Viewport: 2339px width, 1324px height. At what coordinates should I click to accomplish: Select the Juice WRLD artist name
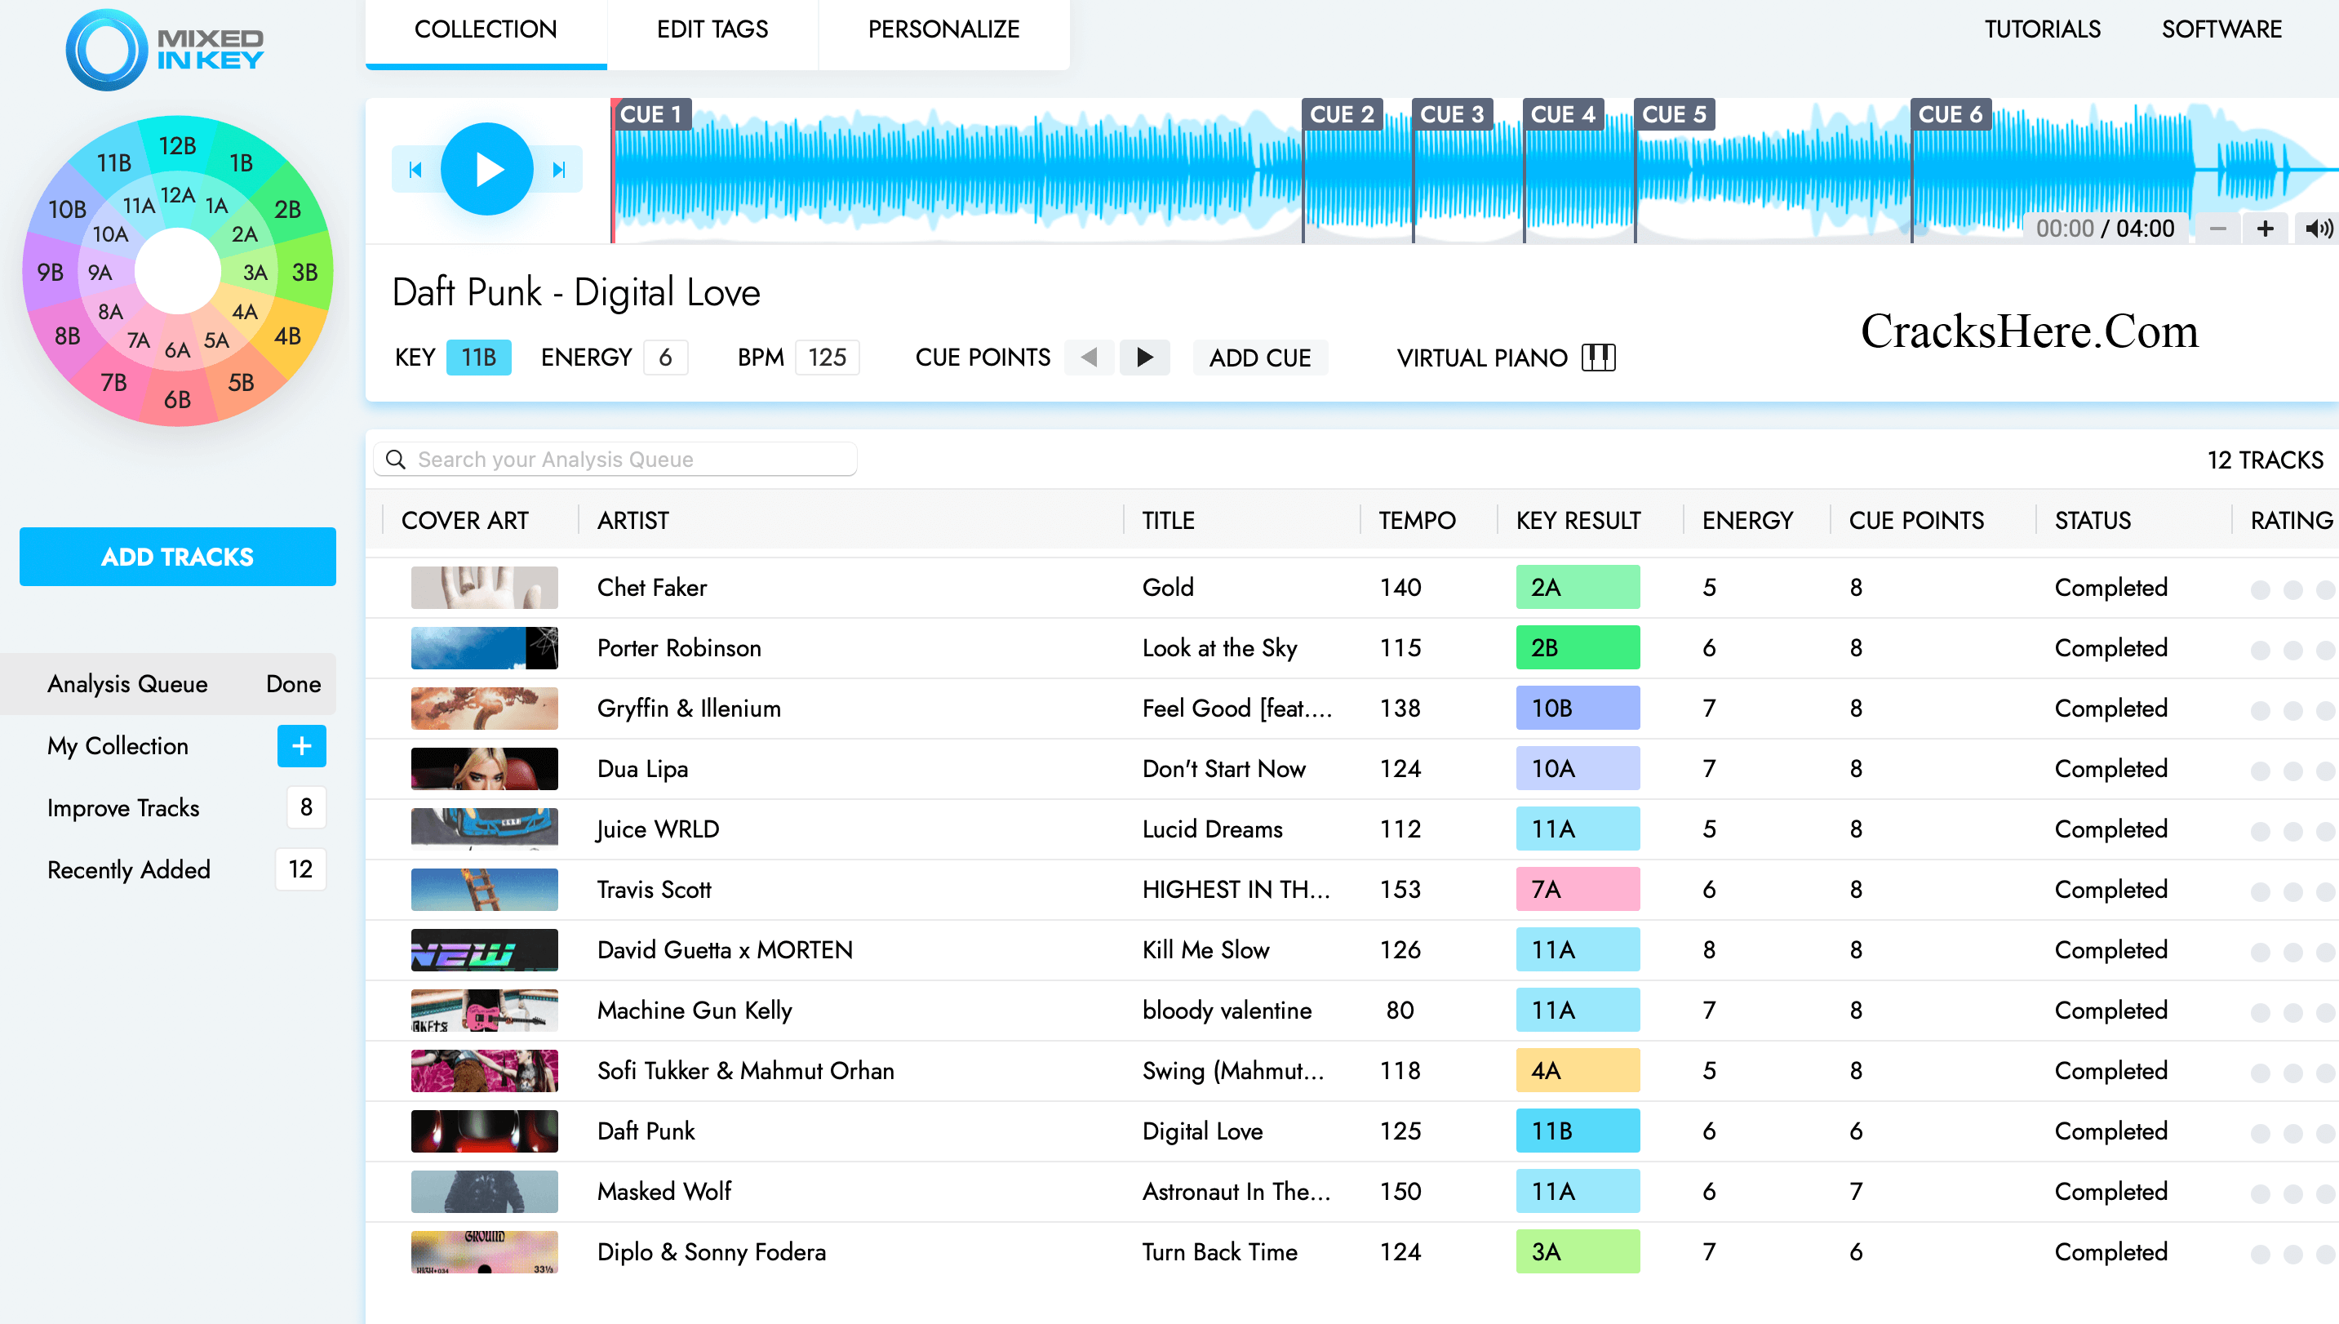coord(657,829)
